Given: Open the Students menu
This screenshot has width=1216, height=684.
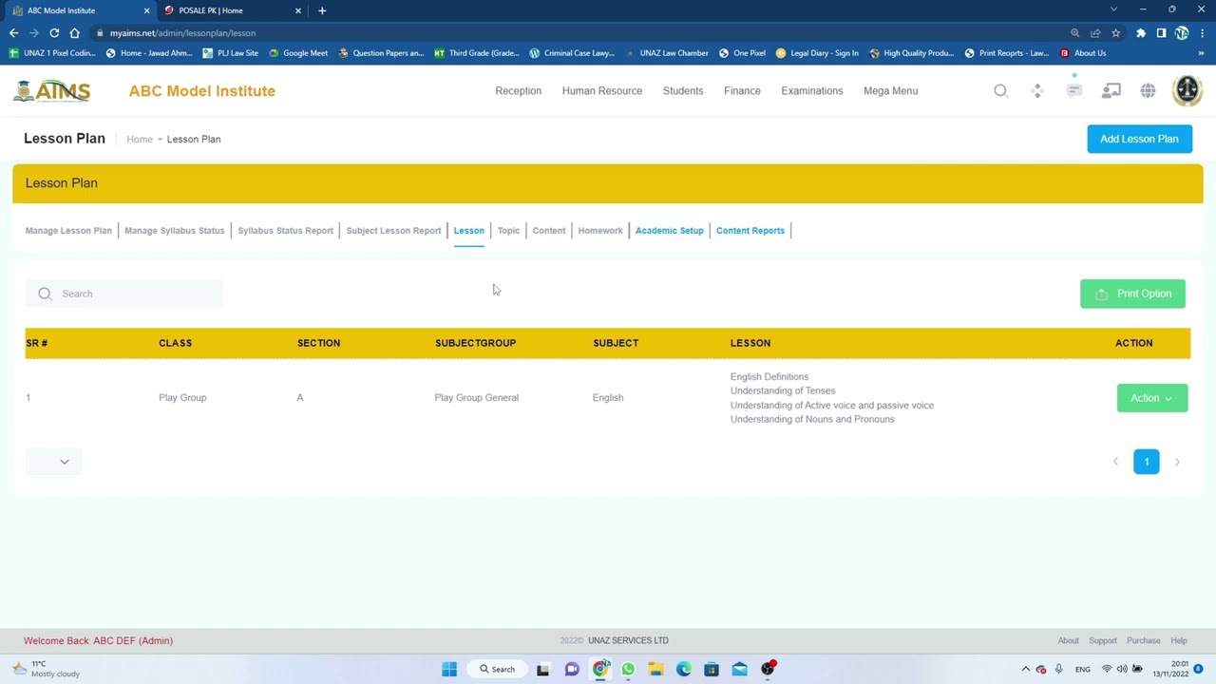Looking at the screenshot, I should point(683,91).
